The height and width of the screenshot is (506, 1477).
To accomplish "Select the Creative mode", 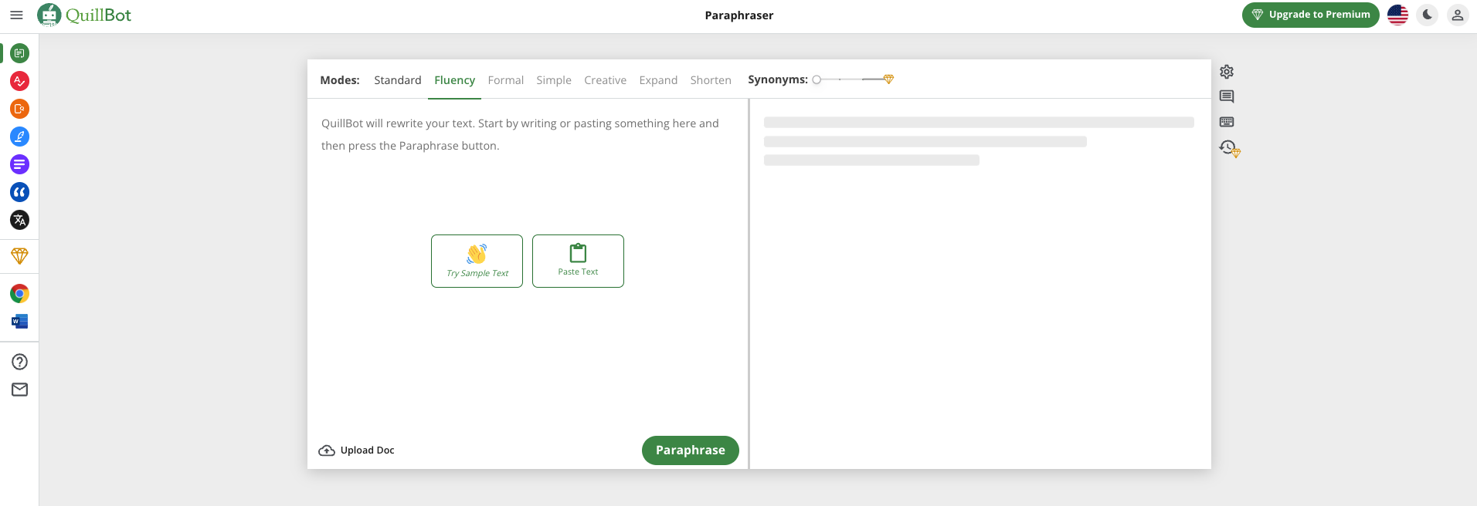I will click(x=605, y=80).
